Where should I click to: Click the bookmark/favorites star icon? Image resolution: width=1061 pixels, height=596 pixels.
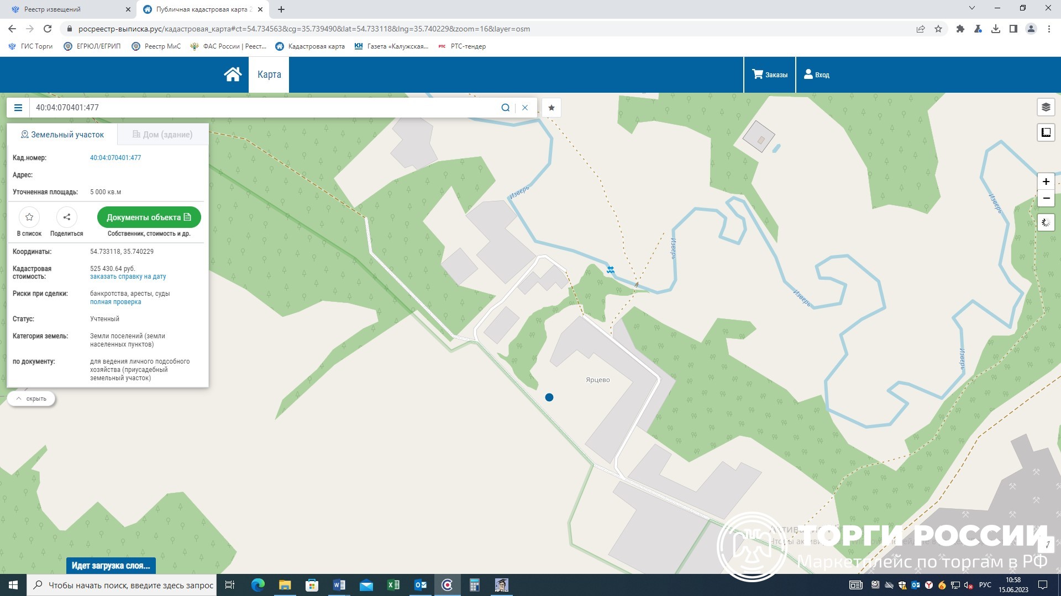click(x=551, y=108)
